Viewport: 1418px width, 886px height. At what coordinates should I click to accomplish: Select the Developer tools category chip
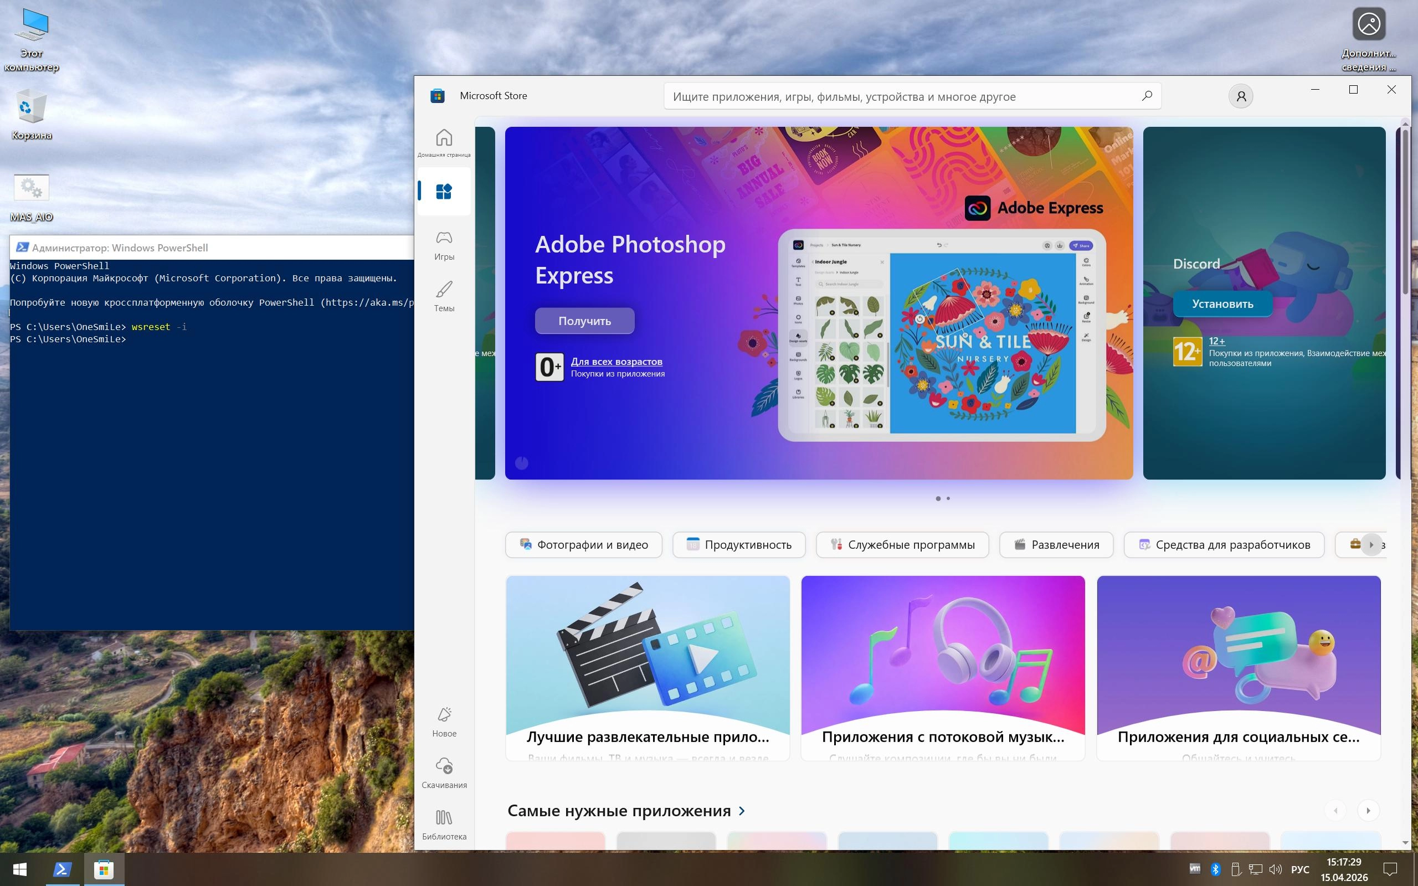pos(1224,545)
